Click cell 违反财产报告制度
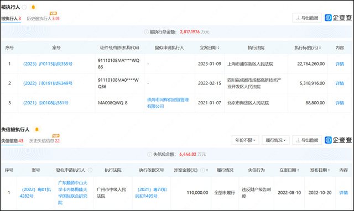354x211 pixels. coord(256,193)
